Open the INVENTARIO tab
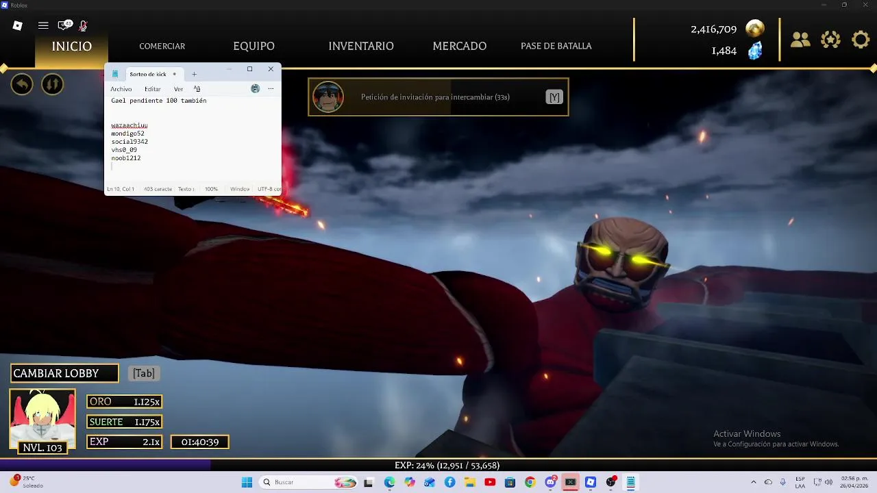 pos(361,46)
